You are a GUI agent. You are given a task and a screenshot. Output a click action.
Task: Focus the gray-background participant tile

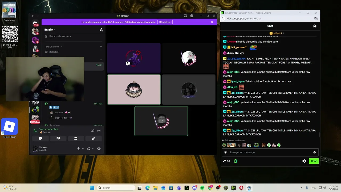189,90
